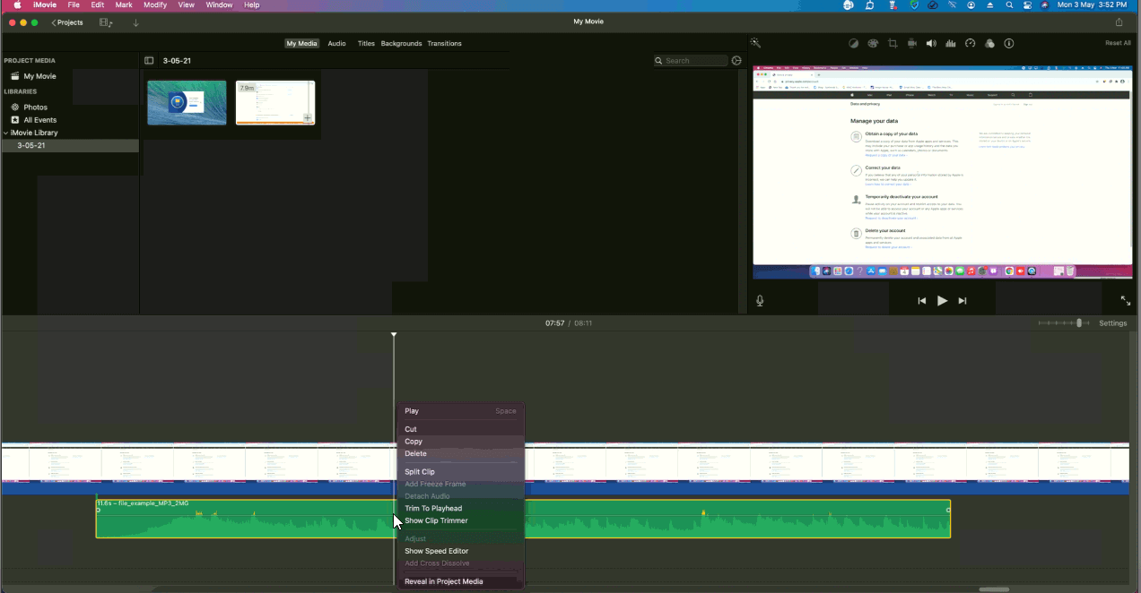Open the media filter options next to search

point(736,61)
